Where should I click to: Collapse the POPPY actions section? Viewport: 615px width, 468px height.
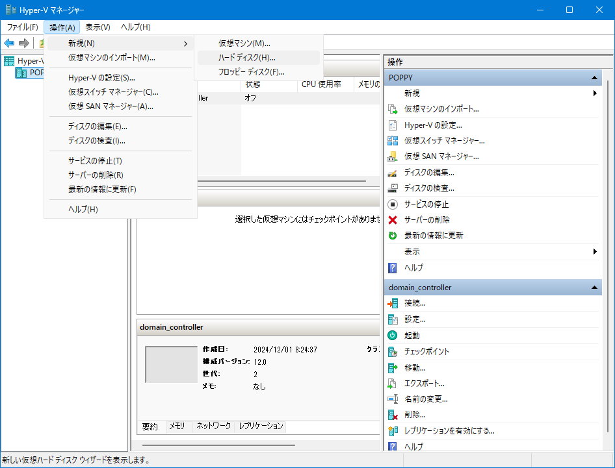(x=595, y=78)
